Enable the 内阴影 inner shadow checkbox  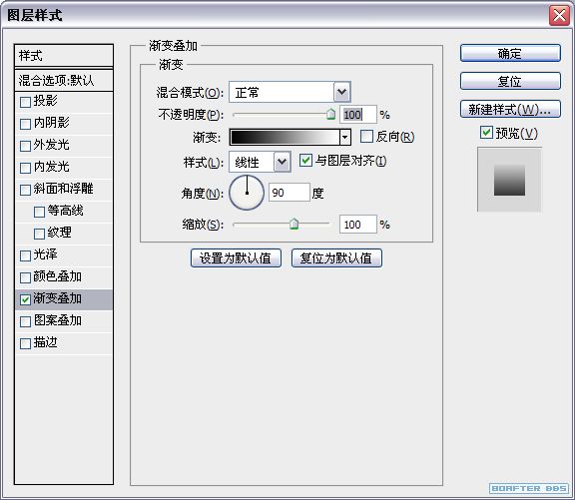[25, 124]
